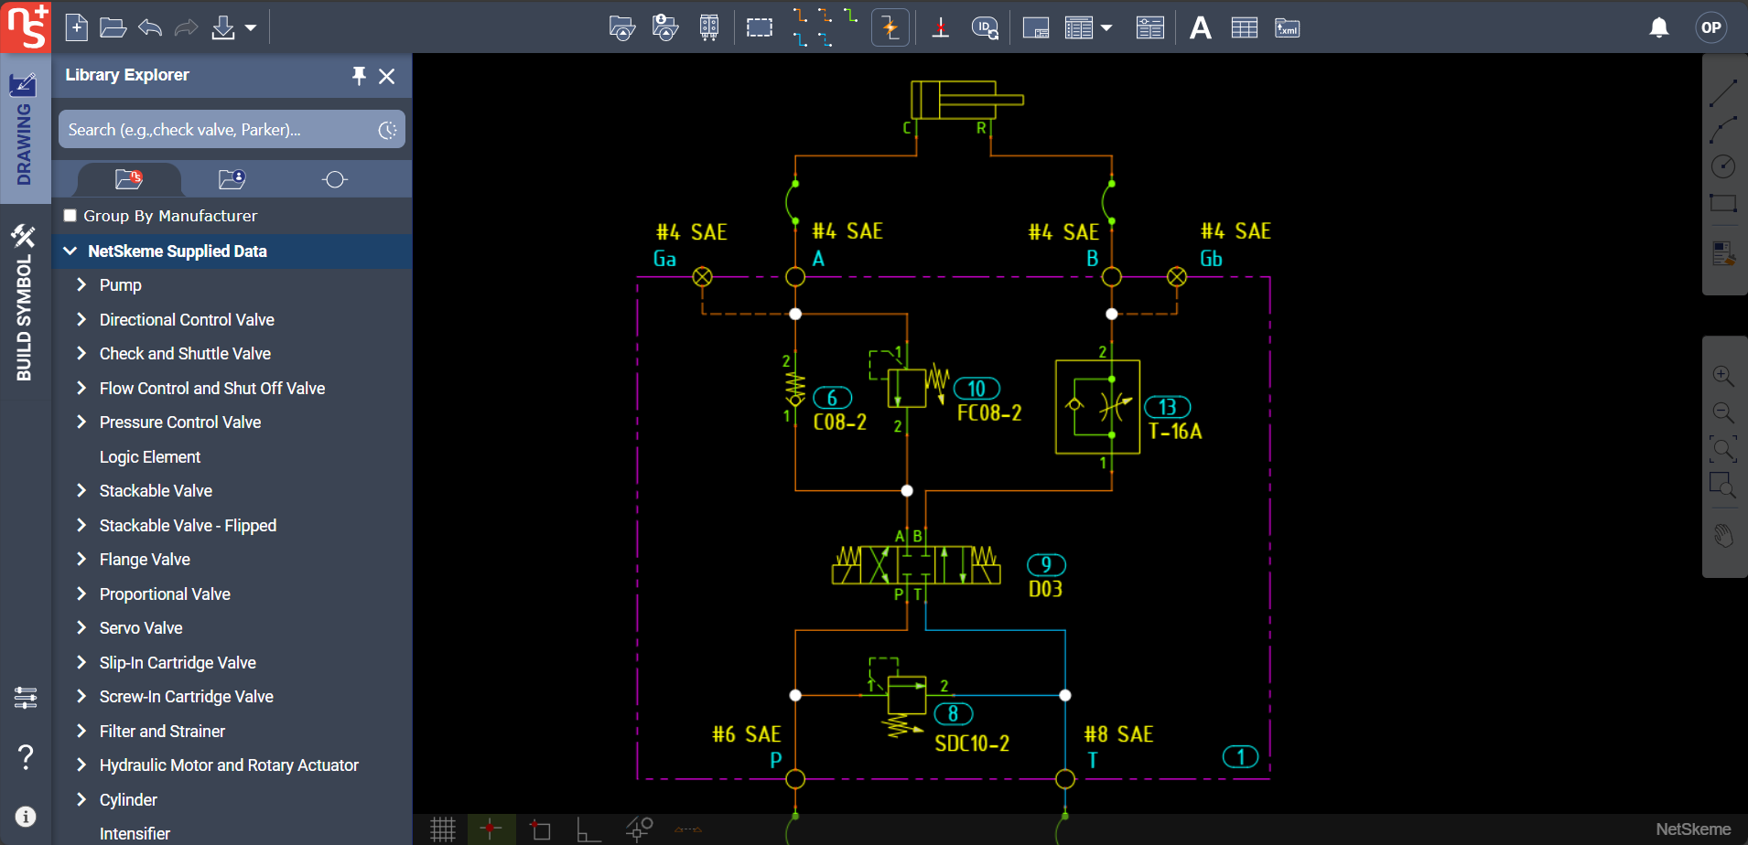Open the XML export tool
The image size is (1748, 845).
1286,27
